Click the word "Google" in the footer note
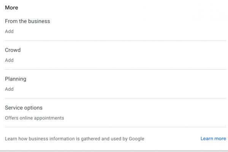 click(135, 139)
